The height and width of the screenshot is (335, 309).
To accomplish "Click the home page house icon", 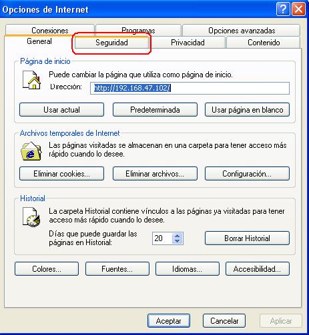I will pos(31,80).
